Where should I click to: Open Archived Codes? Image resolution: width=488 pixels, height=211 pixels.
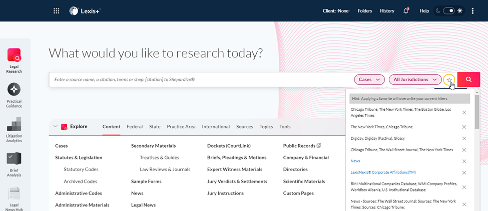coord(80,181)
